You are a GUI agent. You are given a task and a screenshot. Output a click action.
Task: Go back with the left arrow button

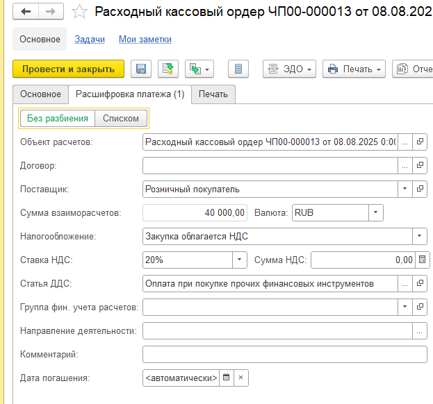(x=26, y=11)
